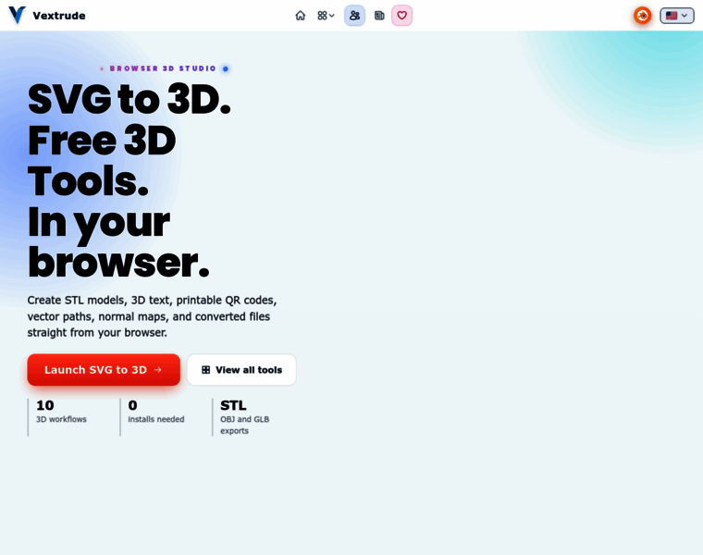Expand the US flag language selector

[677, 16]
